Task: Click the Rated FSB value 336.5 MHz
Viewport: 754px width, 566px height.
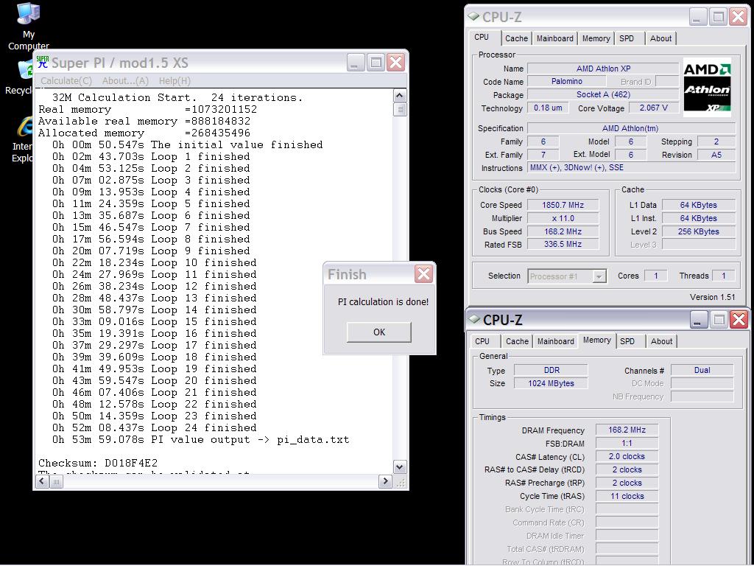Action: [x=563, y=245]
